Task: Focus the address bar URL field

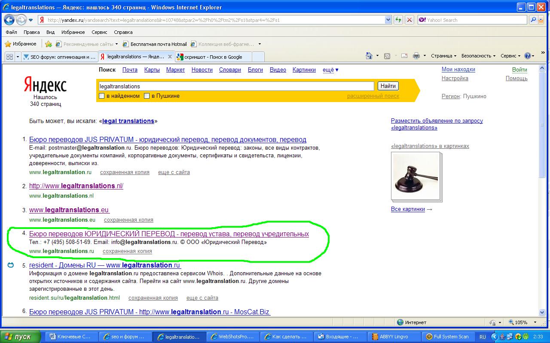Action: click(x=215, y=20)
